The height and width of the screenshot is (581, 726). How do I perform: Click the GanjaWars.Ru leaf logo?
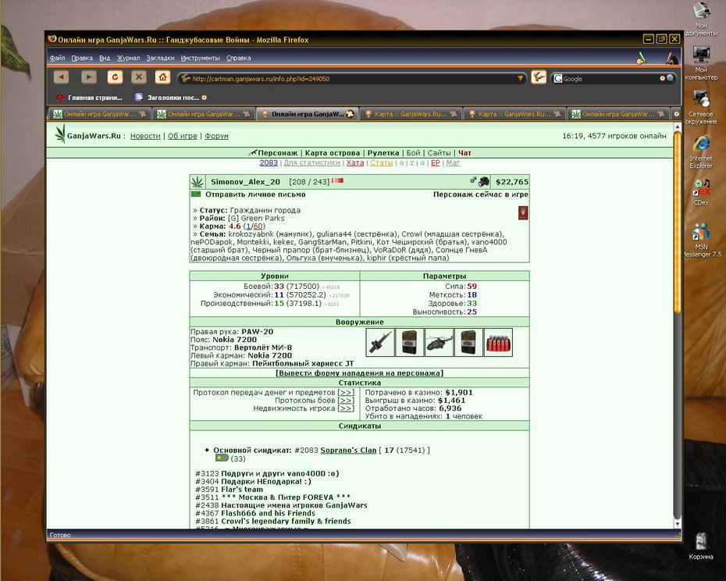click(60, 134)
